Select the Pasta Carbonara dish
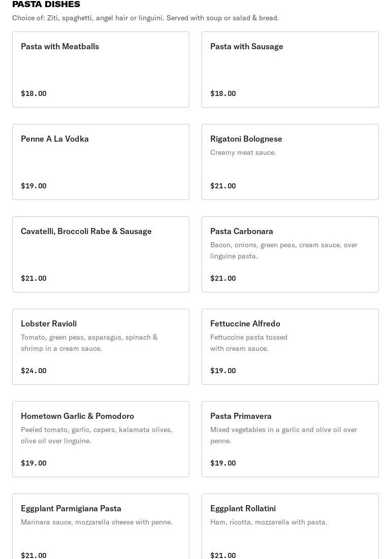Screen dimensions: 391x559 pyautogui.click(x=290, y=254)
